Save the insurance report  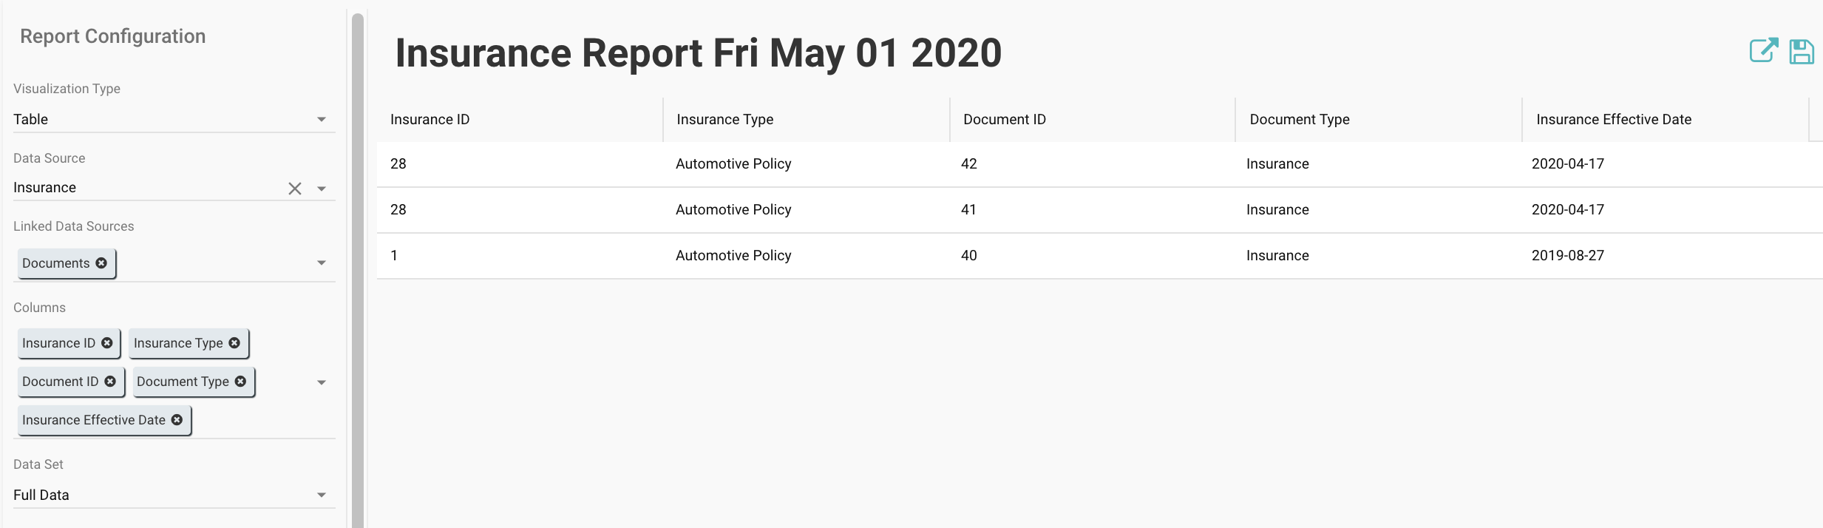coord(1802,52)
